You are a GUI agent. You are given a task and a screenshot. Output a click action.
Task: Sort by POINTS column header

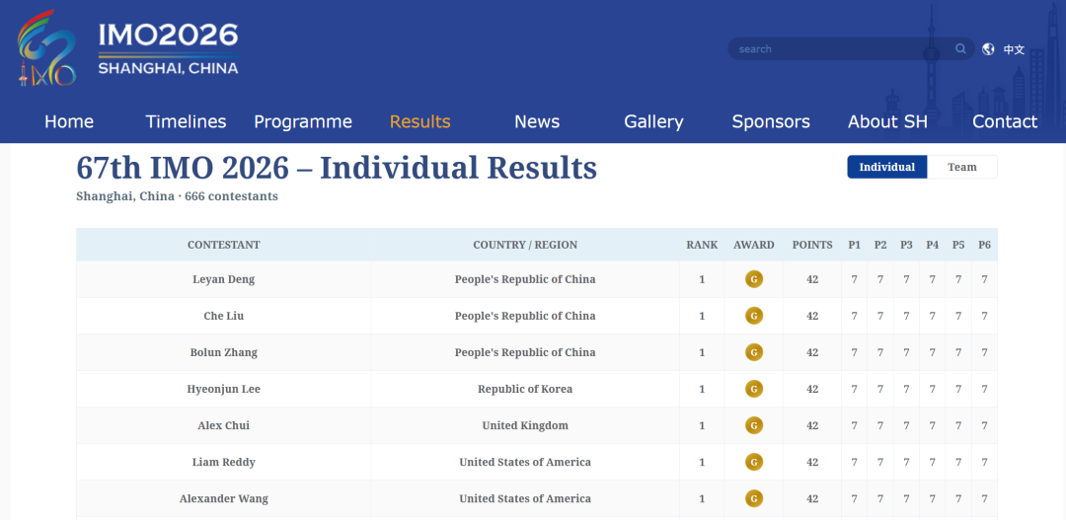coord(812,245)
